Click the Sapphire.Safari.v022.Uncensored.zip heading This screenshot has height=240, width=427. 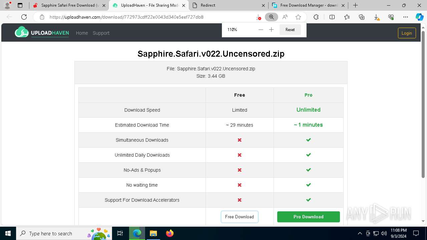[211, 54]
